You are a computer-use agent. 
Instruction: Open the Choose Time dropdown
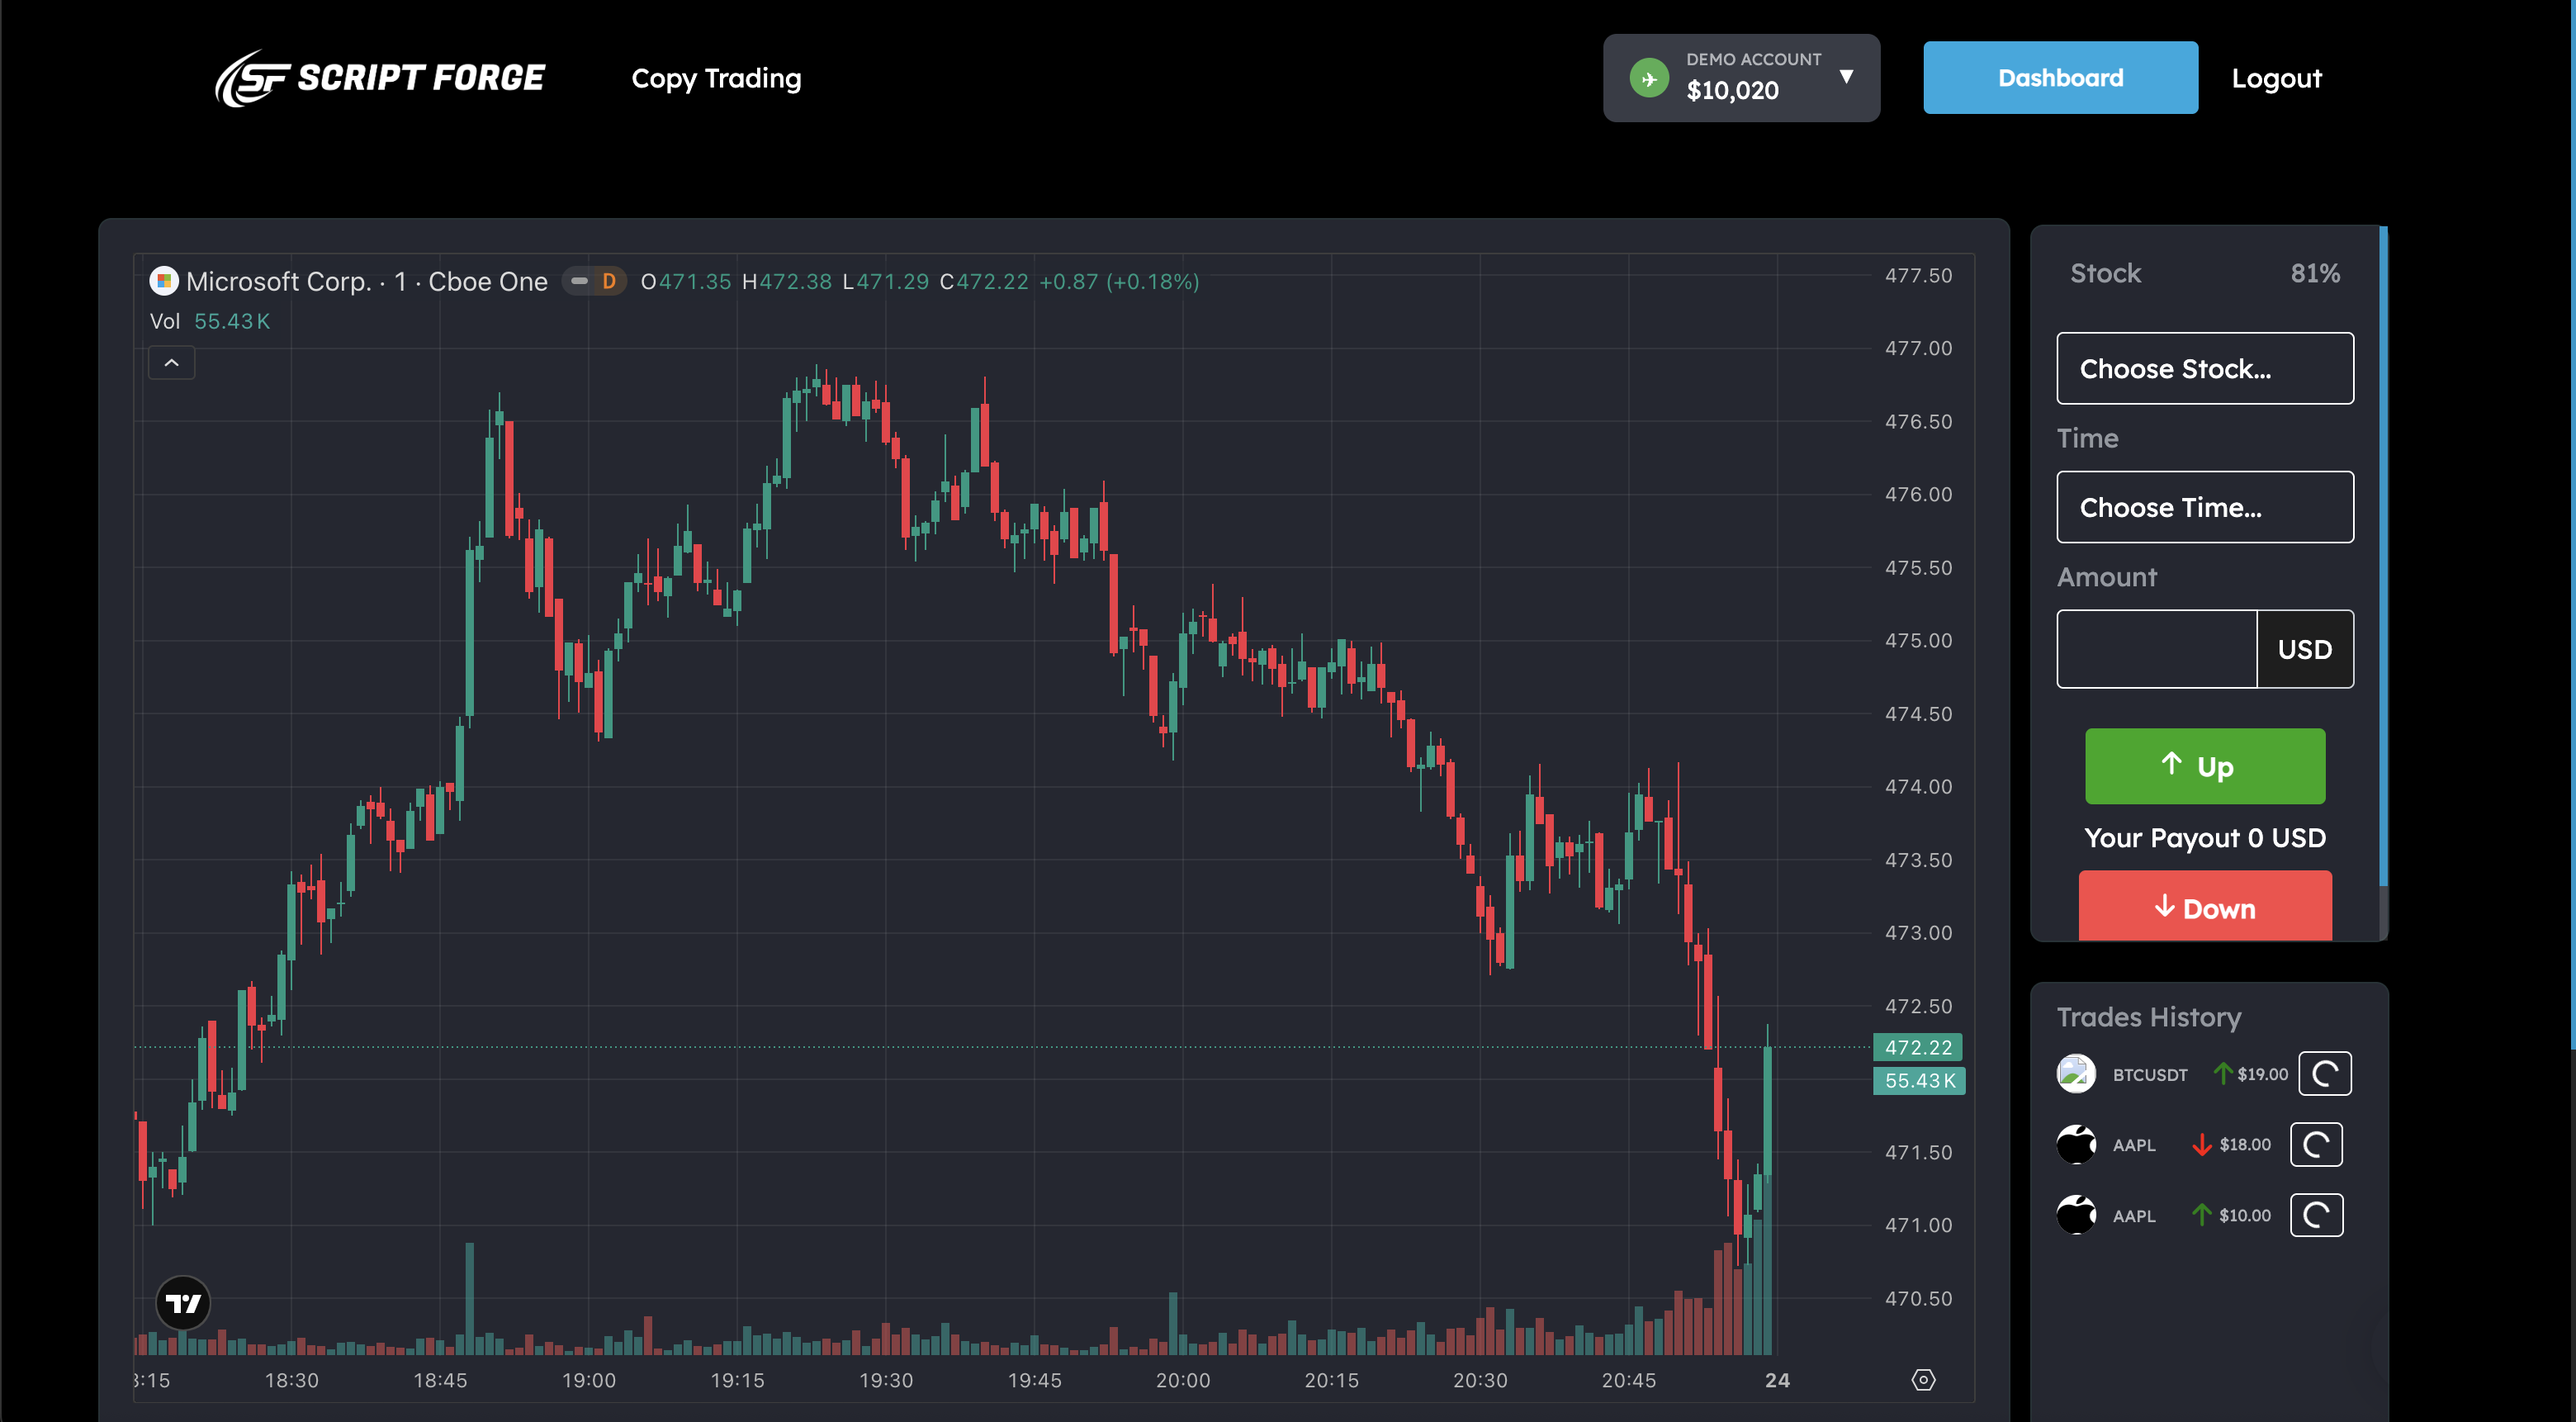pyautogui.click(x=2204, y=507)
